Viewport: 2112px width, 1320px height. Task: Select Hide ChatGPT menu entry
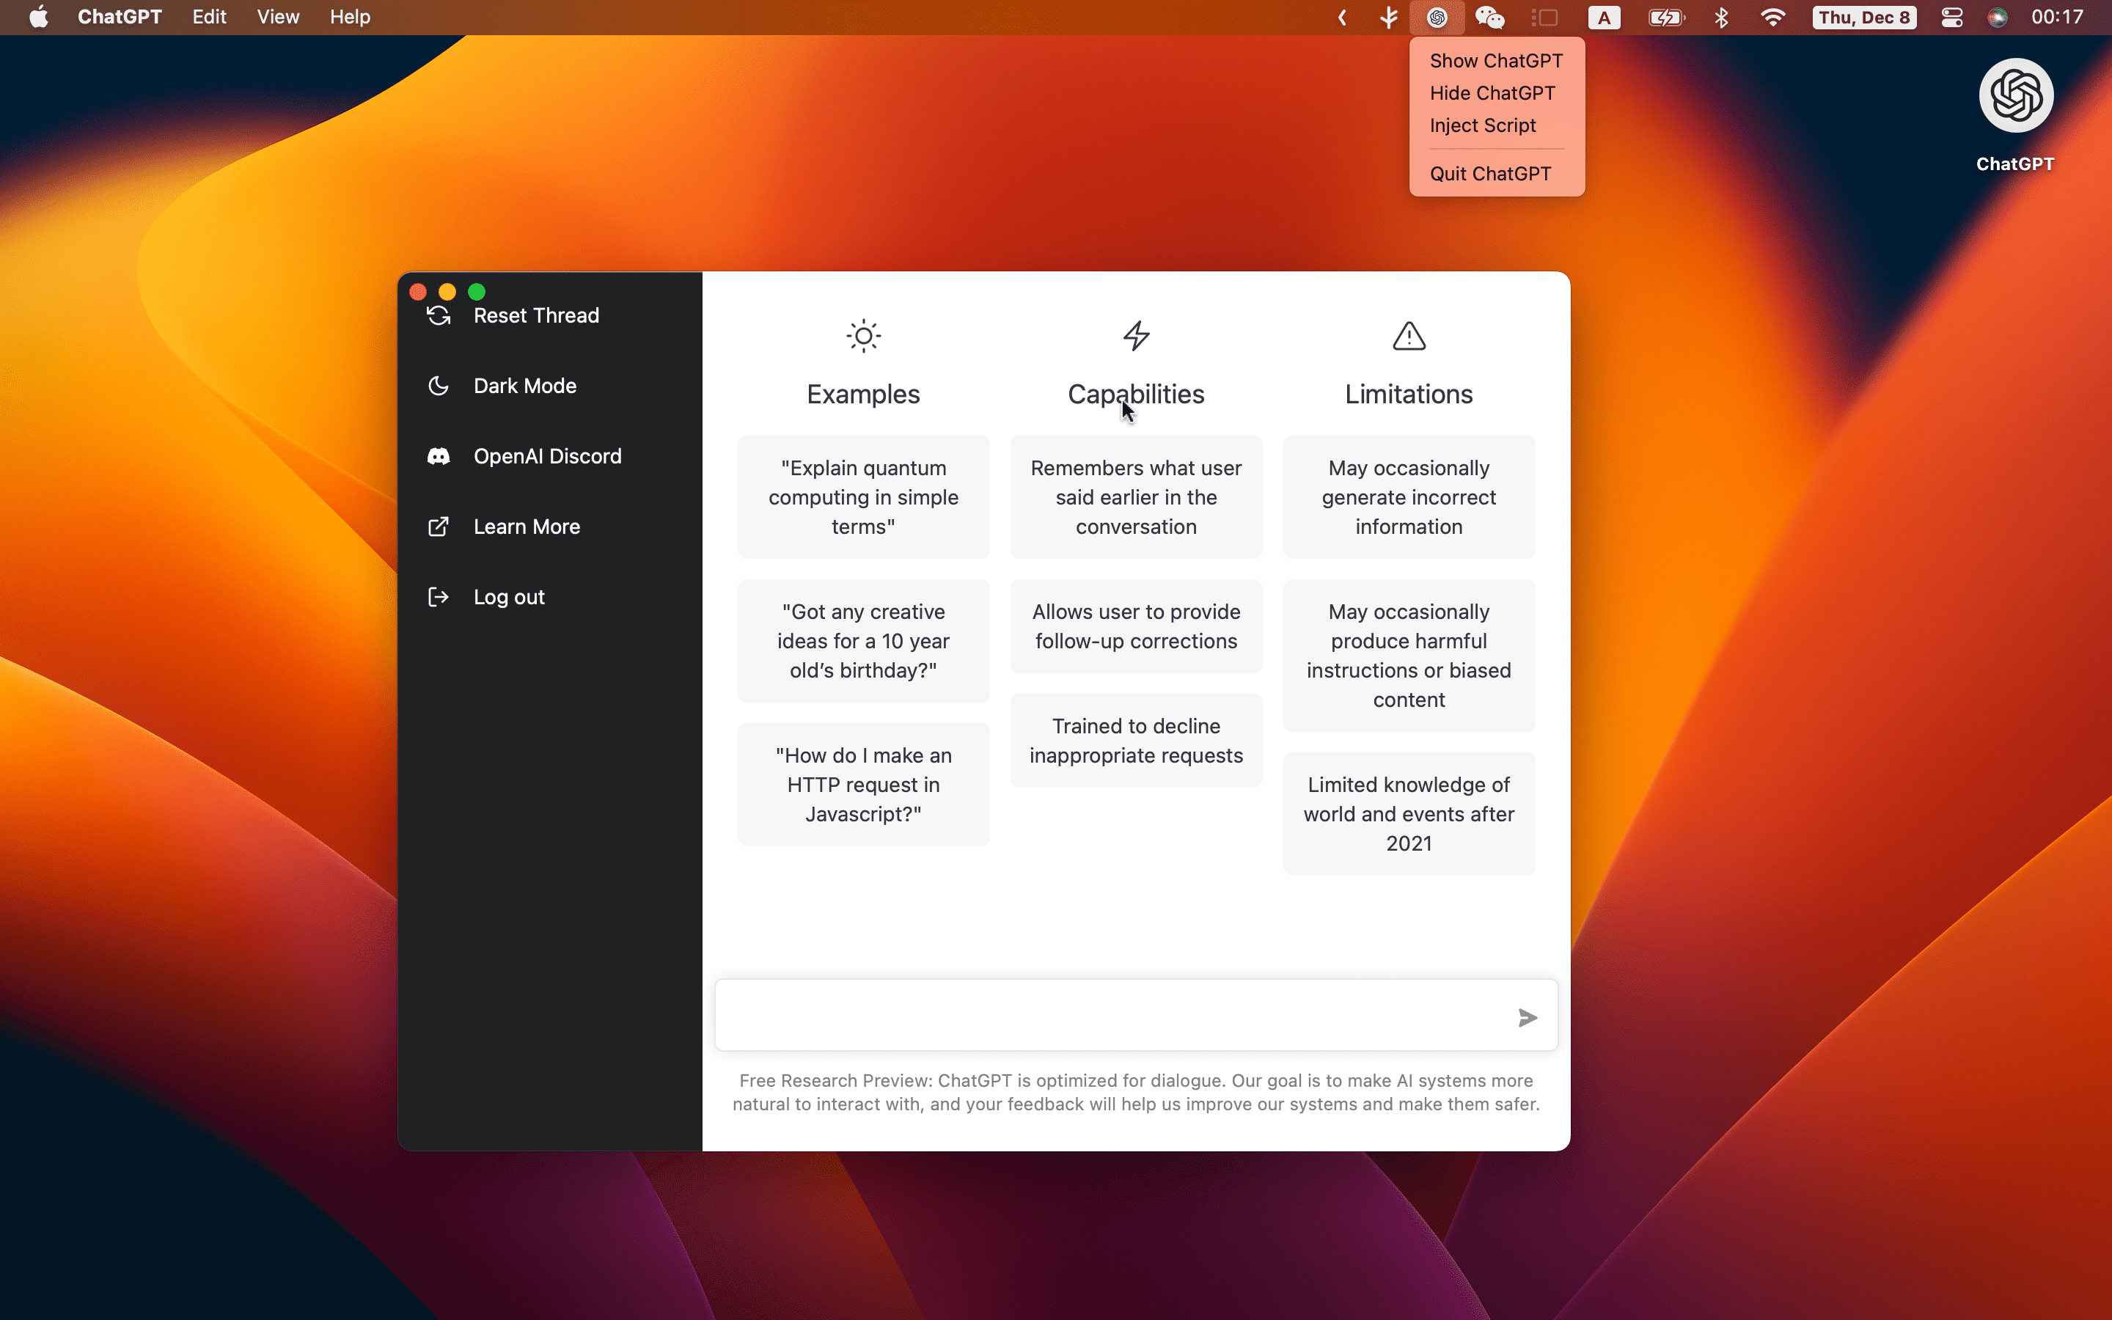(x=1492, y=93)
